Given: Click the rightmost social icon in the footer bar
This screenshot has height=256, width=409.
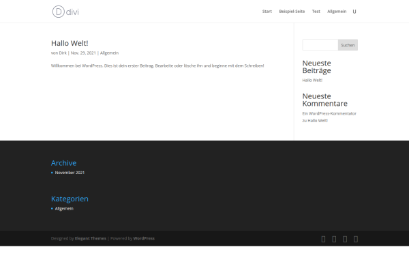Looking at the screenshot, I should [356, 239].
